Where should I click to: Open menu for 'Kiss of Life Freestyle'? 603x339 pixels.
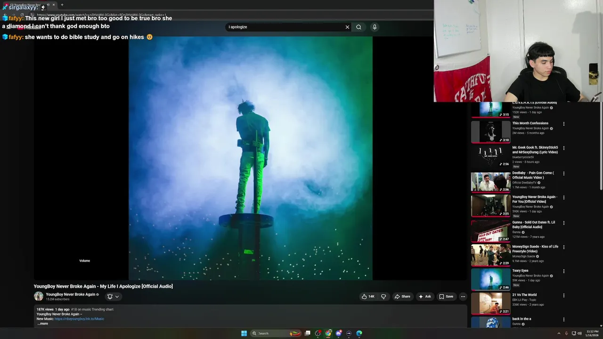pyautogui.click(x=564, y=247)
